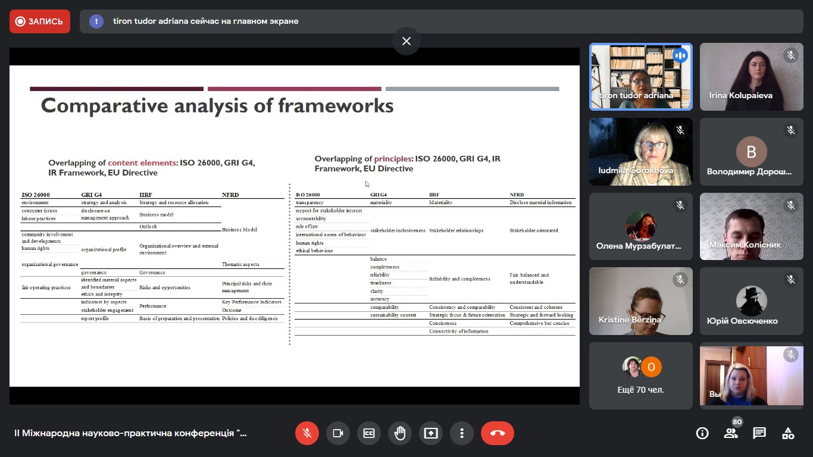Start presenting your screen
The width and height of the screenshot is (813, 457).
pyautogui.click(x=431, y=433)
